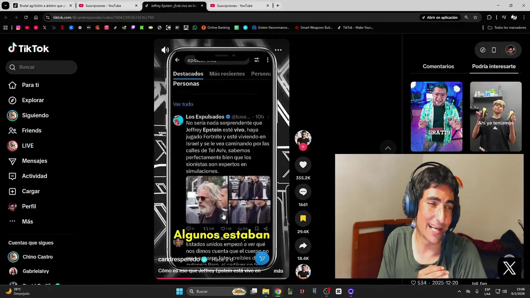Open the candresperedo username link
This screenshot has width=530, height=298.
[x=179, y=259]
